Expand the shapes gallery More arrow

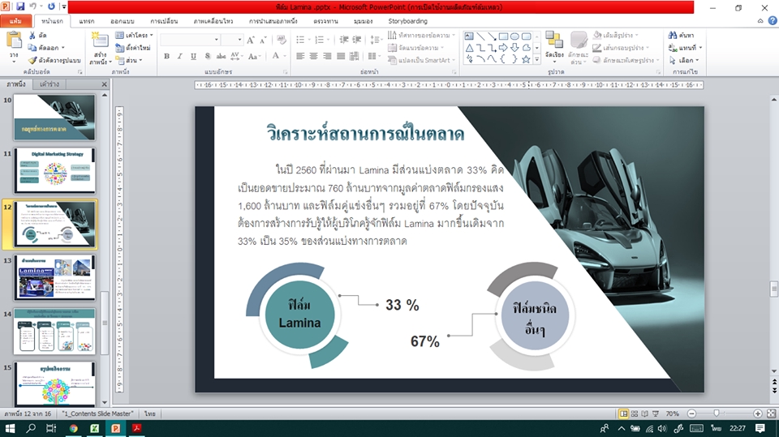click(537, 60)
